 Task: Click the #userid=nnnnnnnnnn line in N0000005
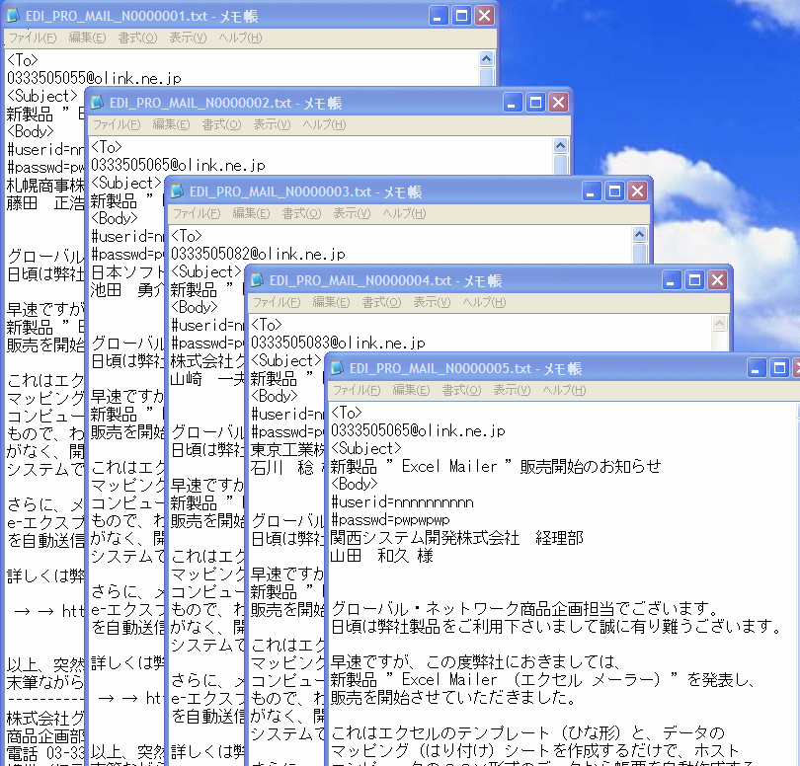pyautogui.click(x=402, y=502)
